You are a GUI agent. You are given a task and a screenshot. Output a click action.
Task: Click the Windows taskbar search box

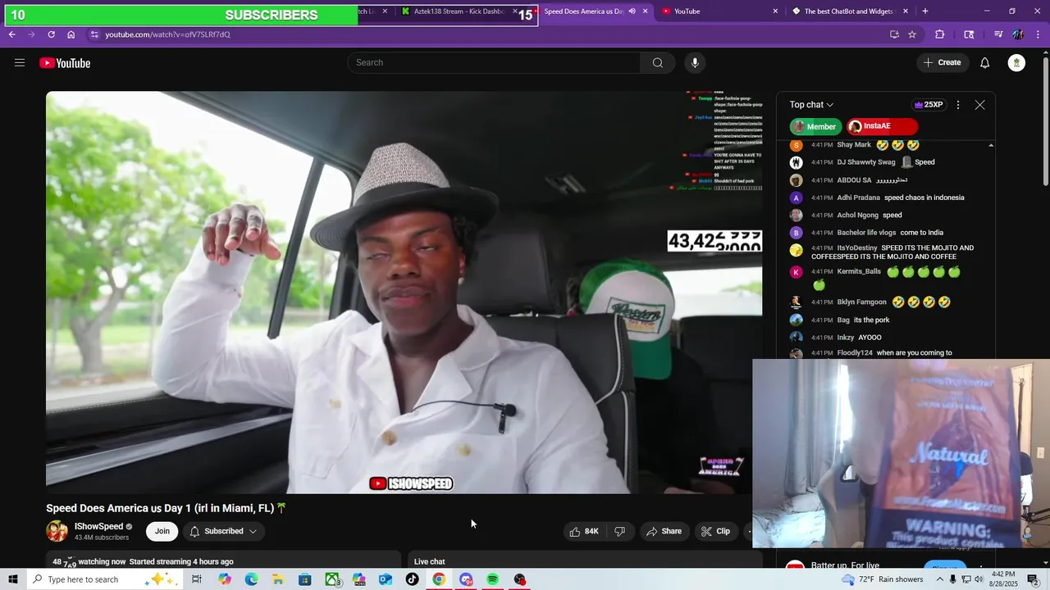[x=105, y=579]
